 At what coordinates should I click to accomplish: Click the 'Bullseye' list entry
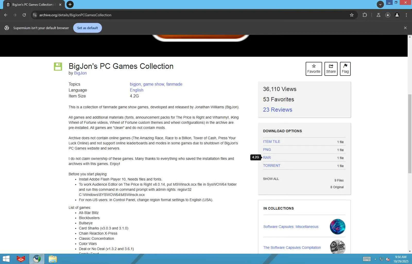(86, 223)
